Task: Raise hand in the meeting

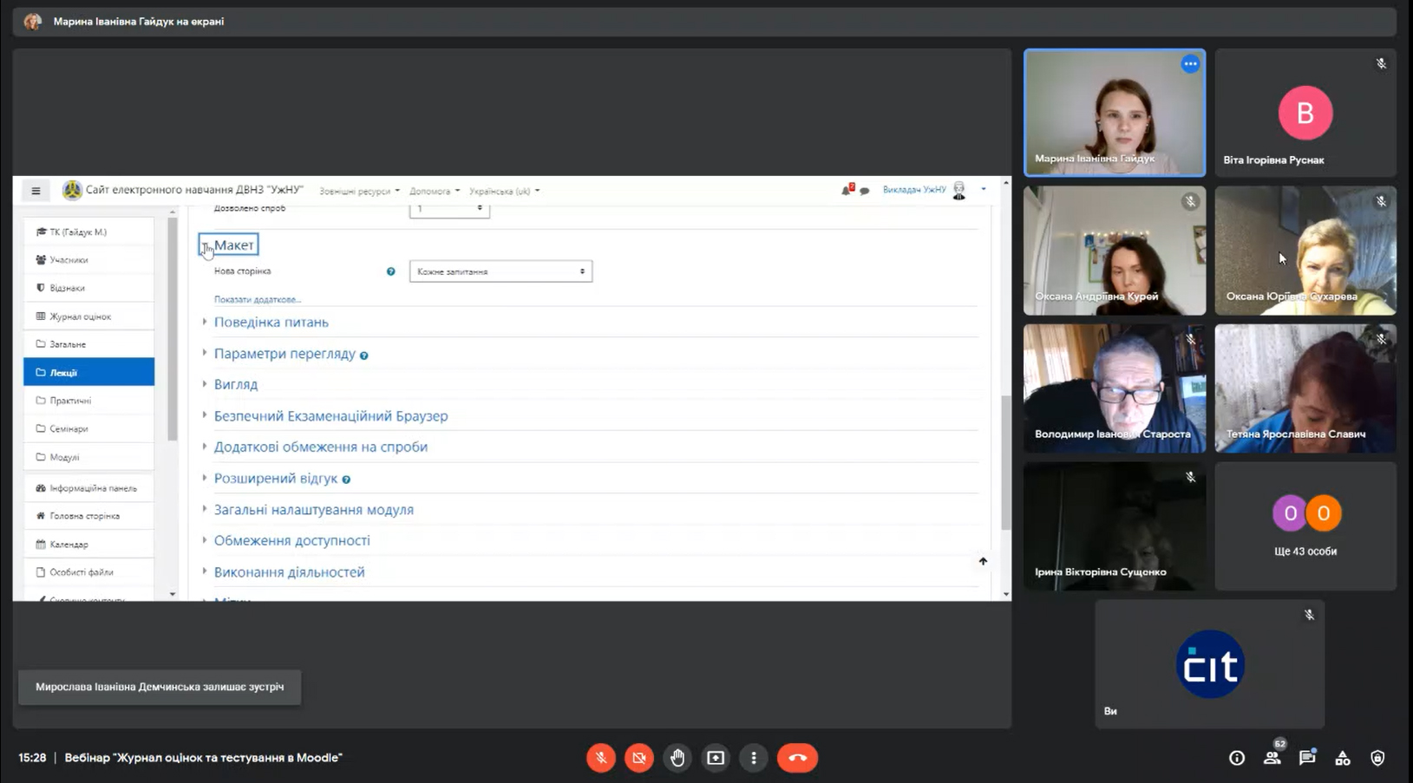Action: pyautogui.click(x=677, y=758)
